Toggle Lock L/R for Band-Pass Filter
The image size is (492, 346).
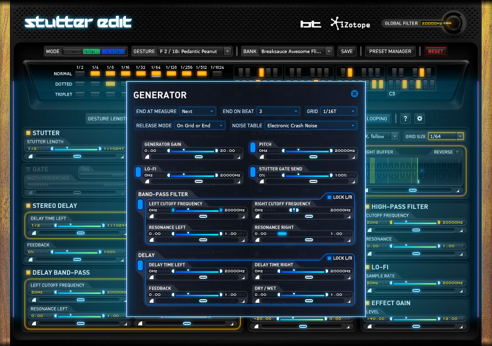point(330,197)
